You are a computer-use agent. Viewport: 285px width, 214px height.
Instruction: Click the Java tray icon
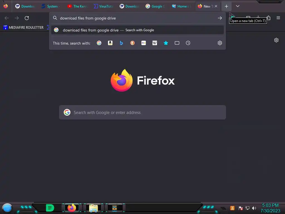[x=232, y=208]
